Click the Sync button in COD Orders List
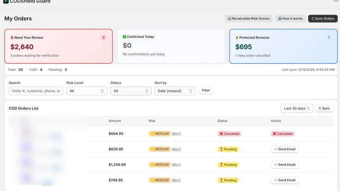This screenshot has width=340, height=191. [x=324, y=108]
